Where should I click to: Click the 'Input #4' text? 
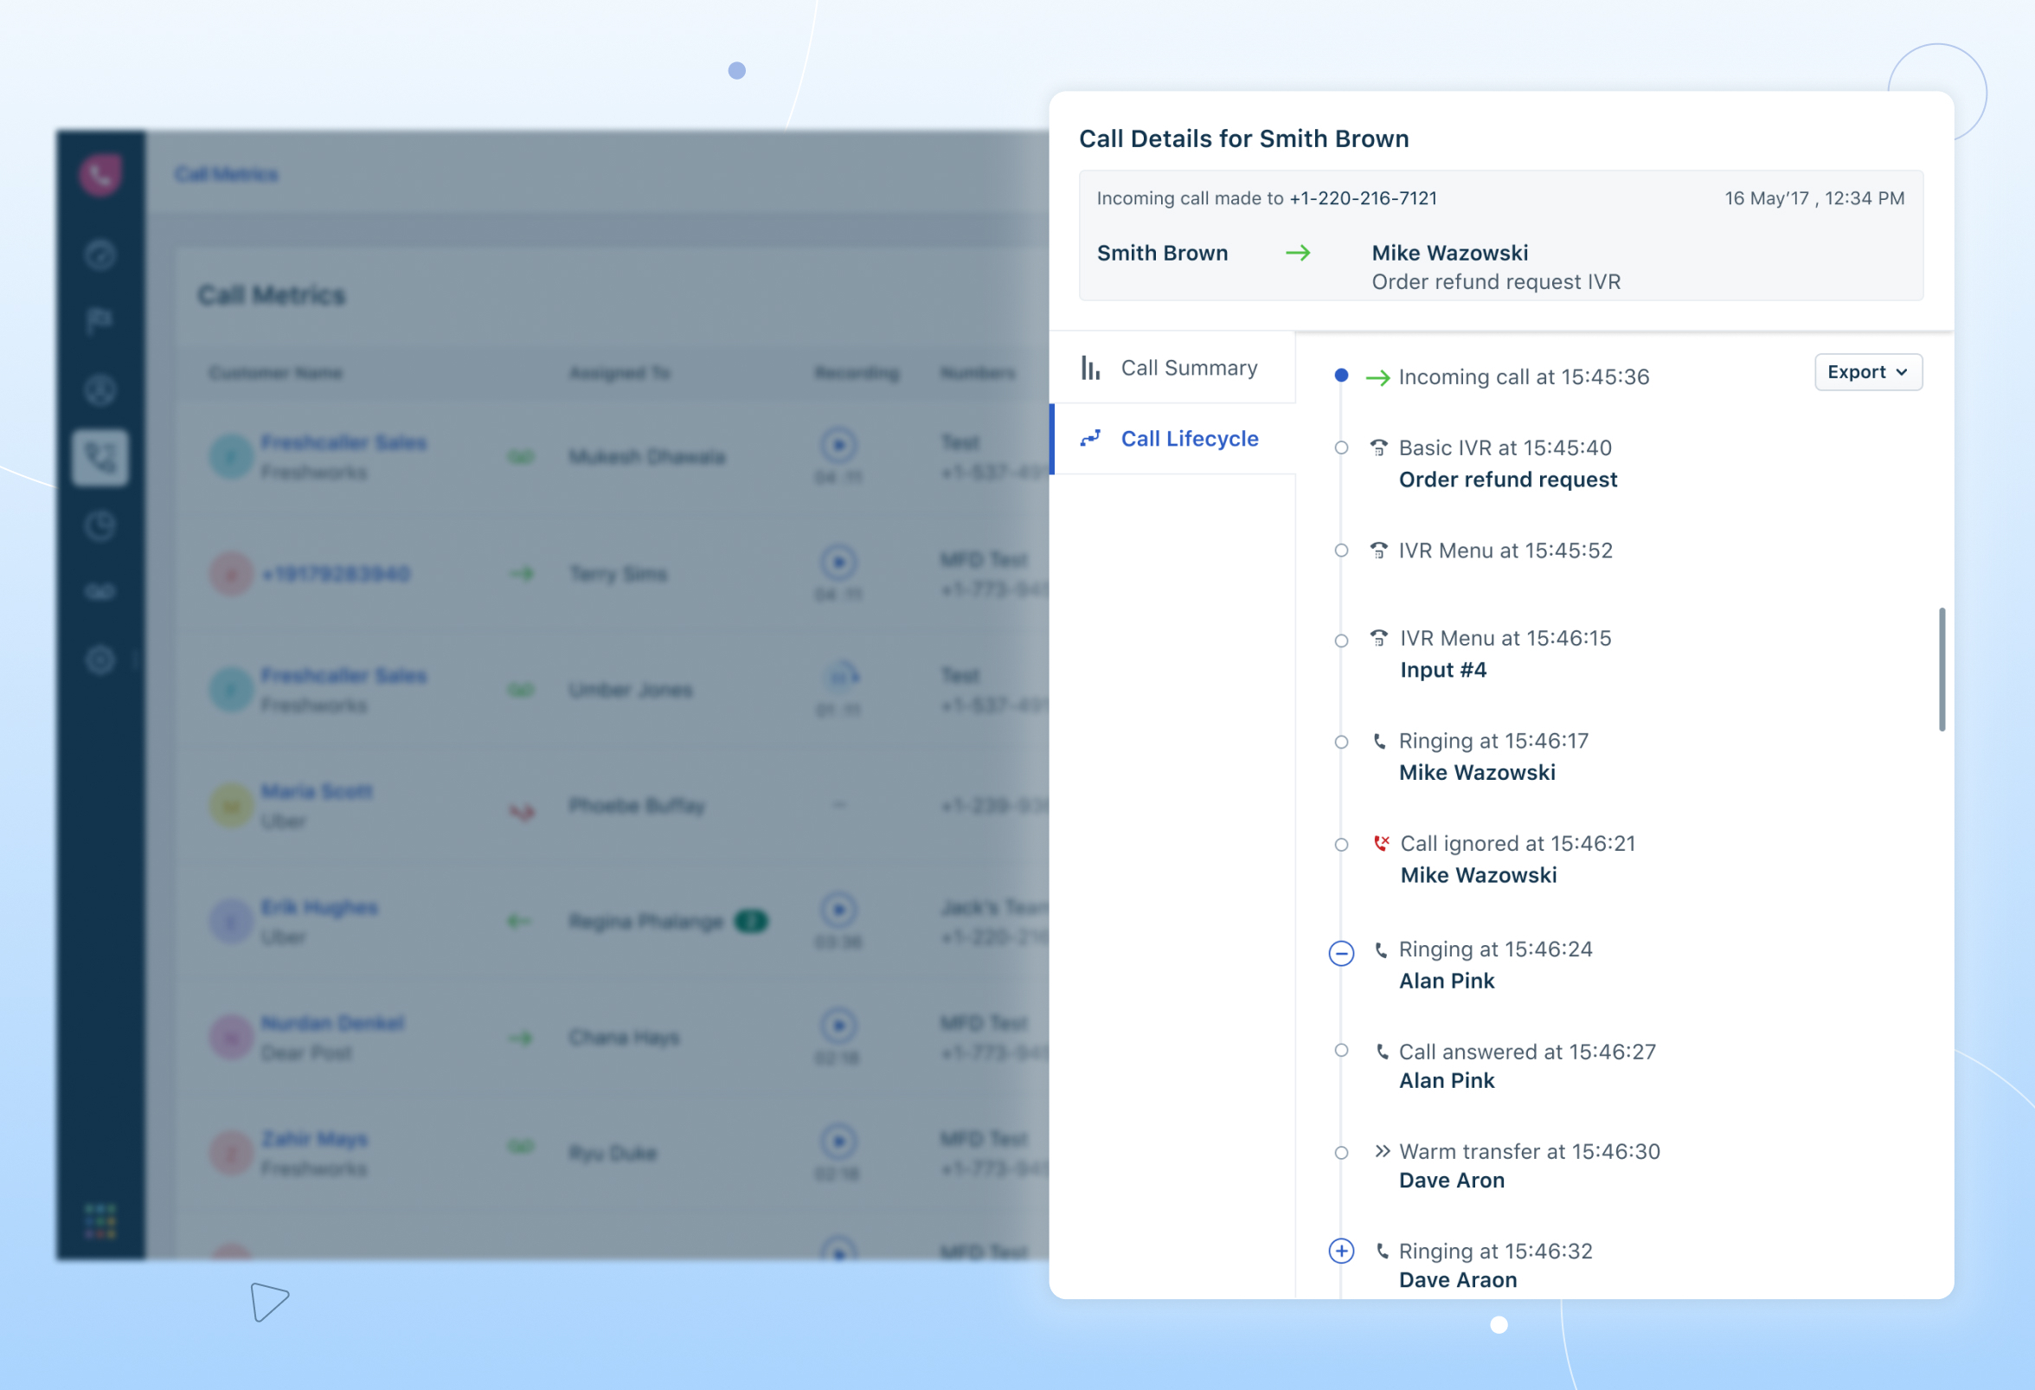[1443, 670]
